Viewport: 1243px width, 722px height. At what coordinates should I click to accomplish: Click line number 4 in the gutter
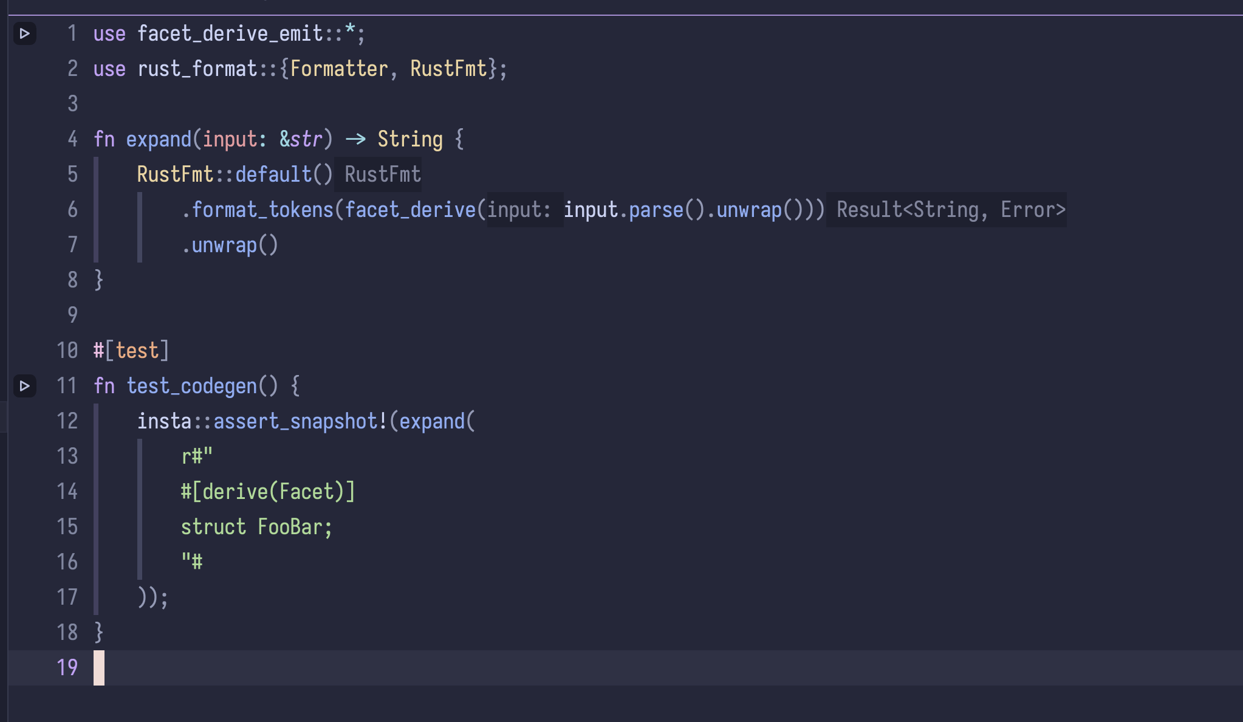click(72, 139)
